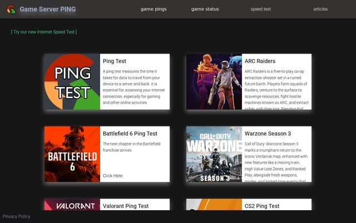Viewport: 356px width, 223px height.
Task: Open the speed test nav link
Action: point(261,9)
